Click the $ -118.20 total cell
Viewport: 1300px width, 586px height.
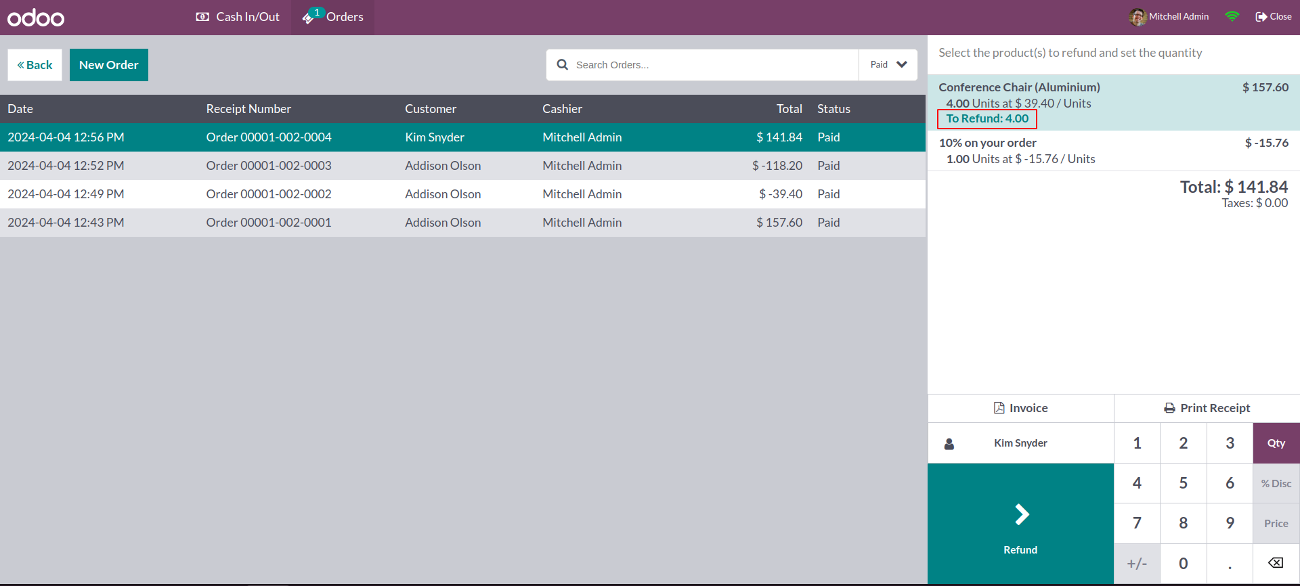pyautogui.click(x=777, y=166)
